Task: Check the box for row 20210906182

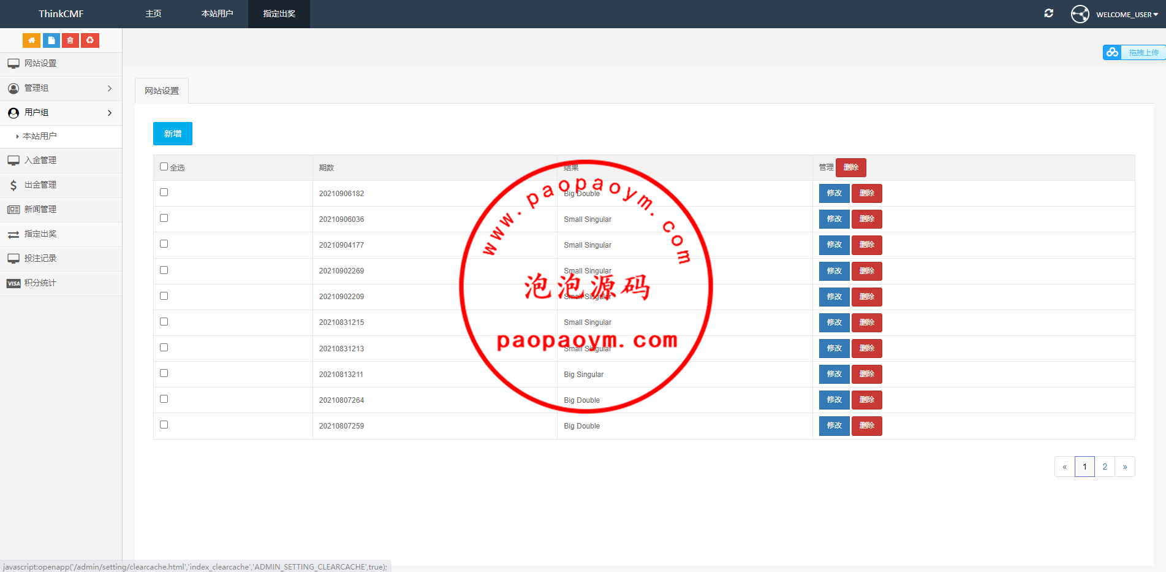Action: (x=164, y=192)
